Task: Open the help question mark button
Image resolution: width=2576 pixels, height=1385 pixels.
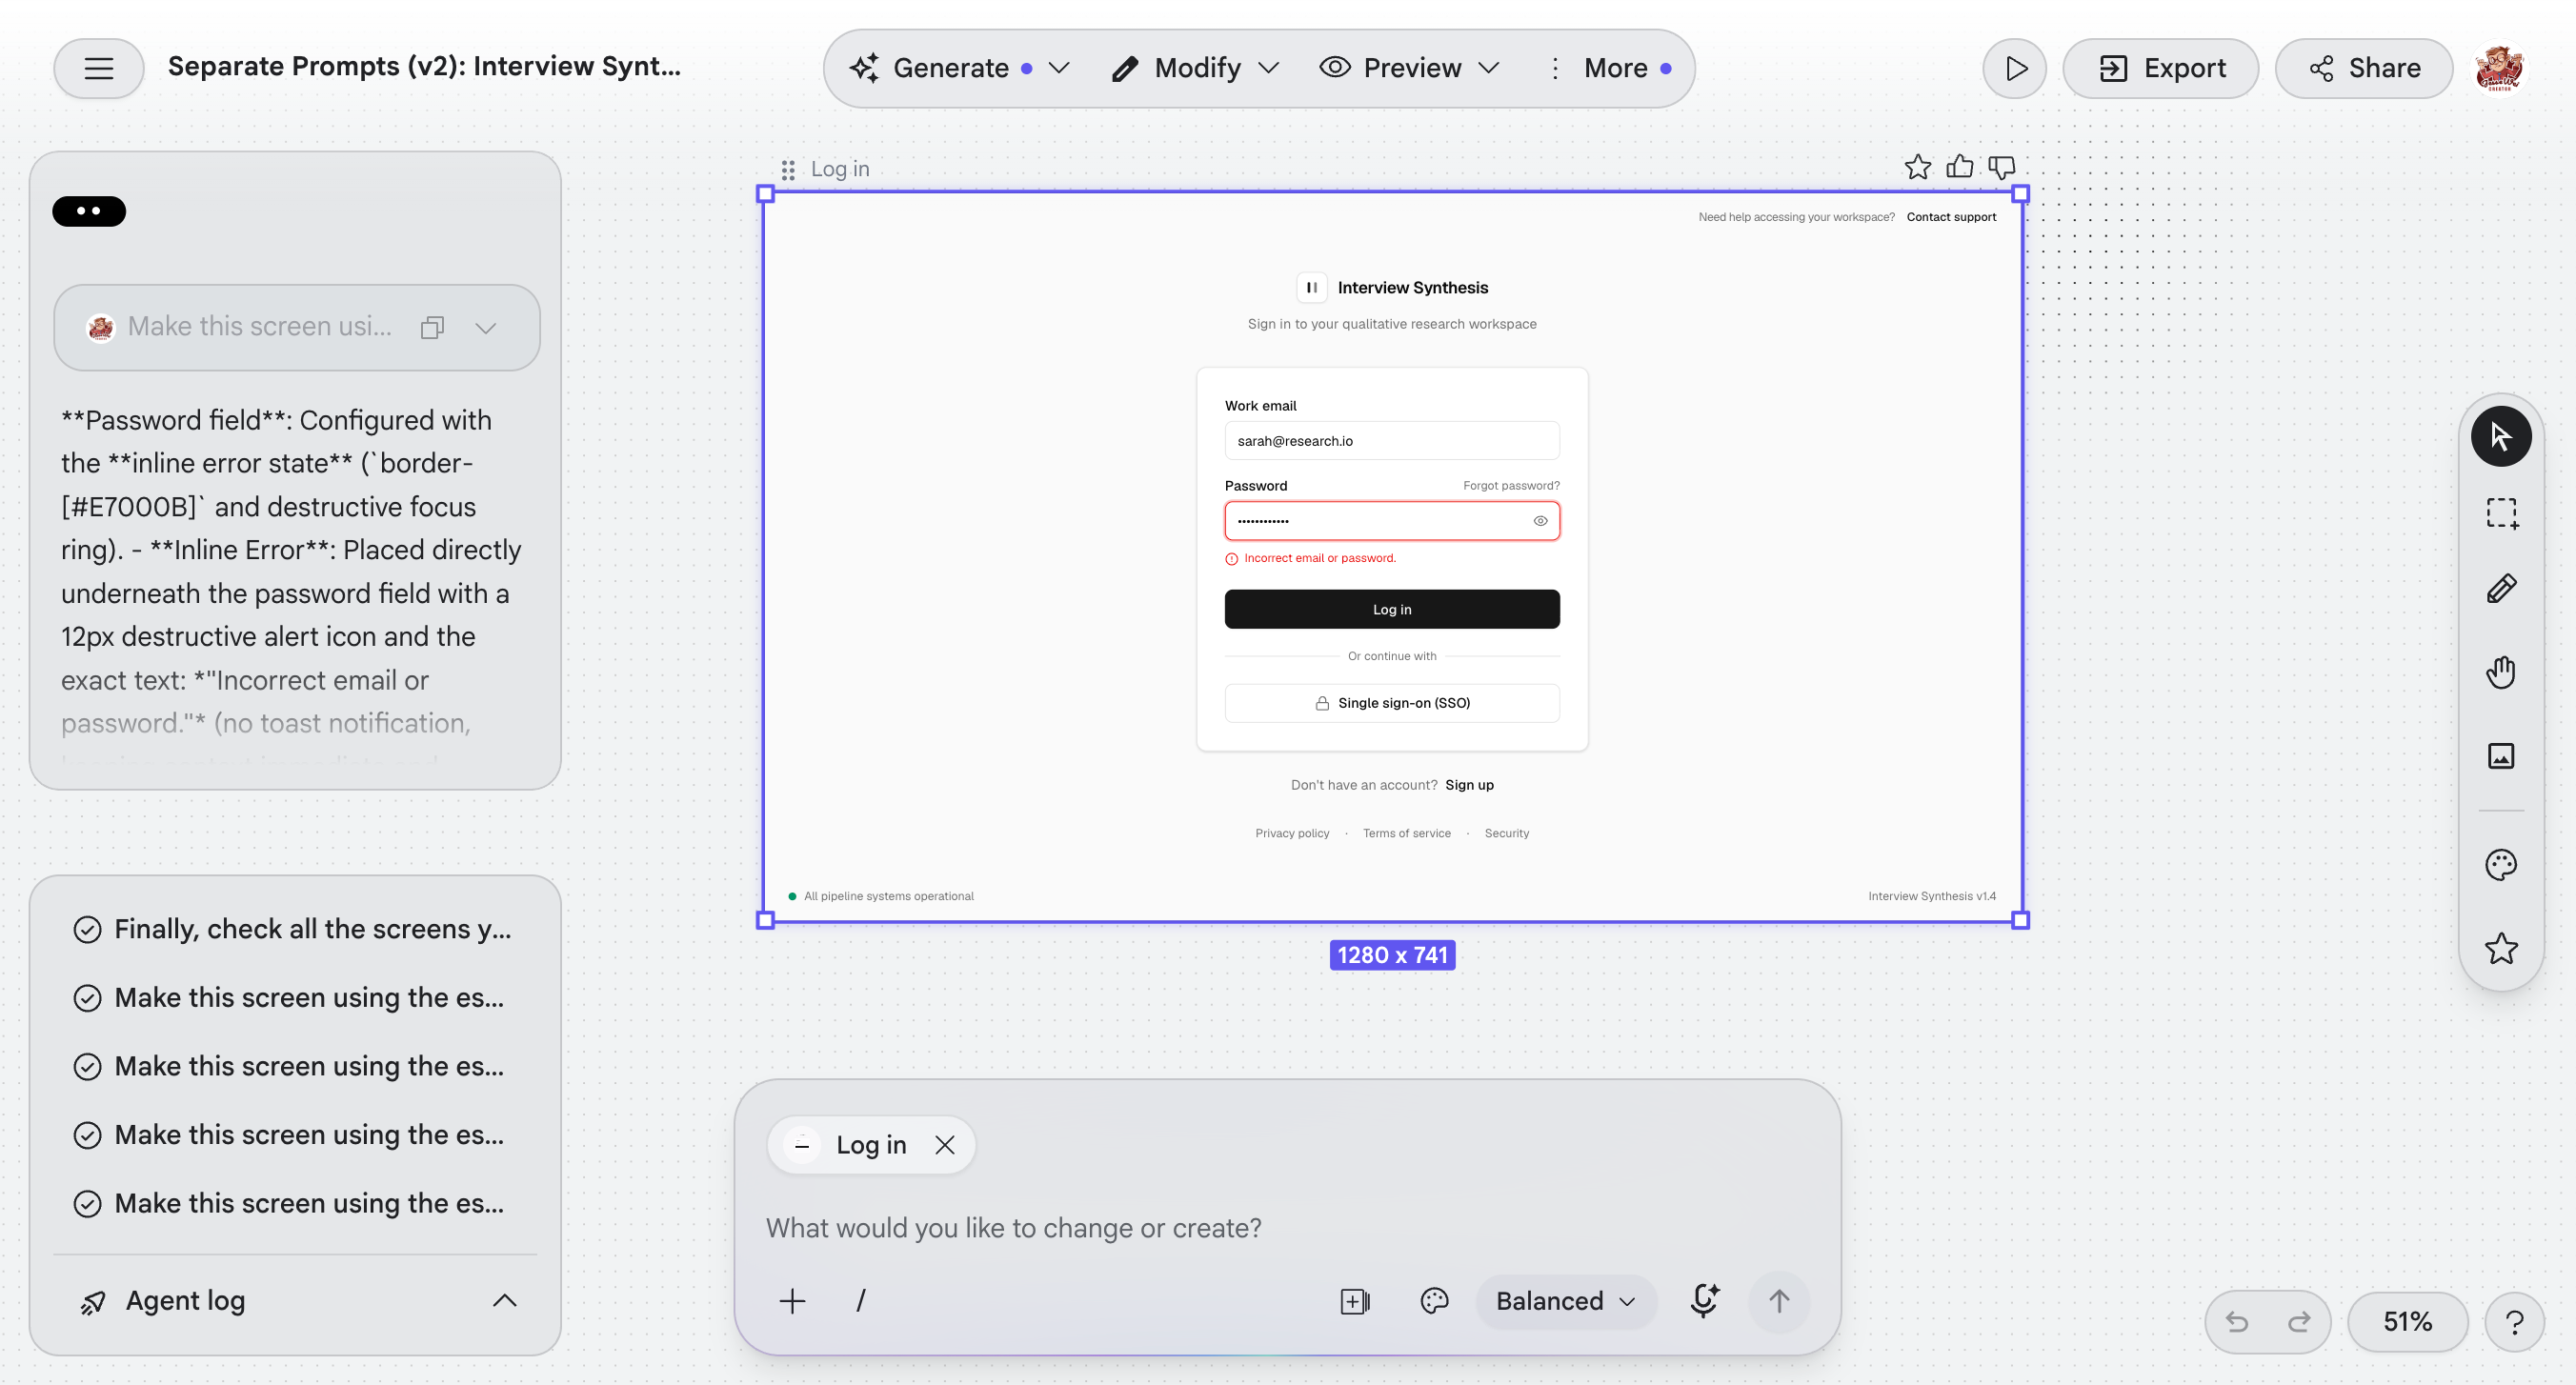Action: pyautogui.click(x=2514, y=1322)
